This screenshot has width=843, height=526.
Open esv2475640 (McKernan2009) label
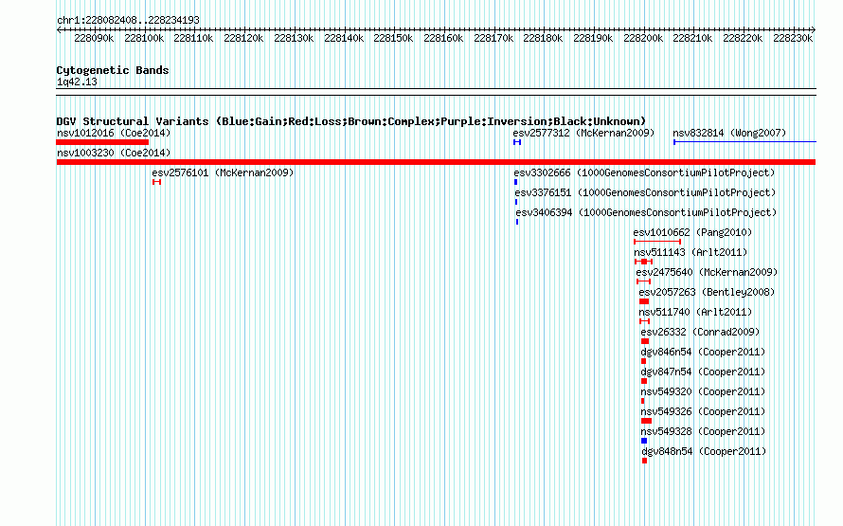click(x=707, y=272)
